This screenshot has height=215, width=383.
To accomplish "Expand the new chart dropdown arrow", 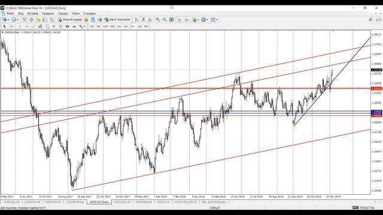I will [8, 20].
